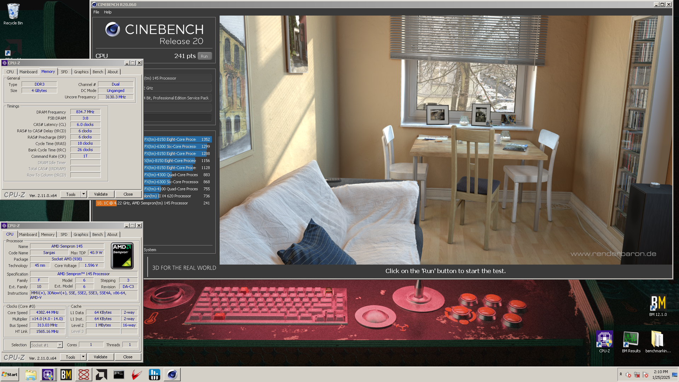
Task: Open the CPU-Z desktop shortcut
Action: tap(604, 342)
